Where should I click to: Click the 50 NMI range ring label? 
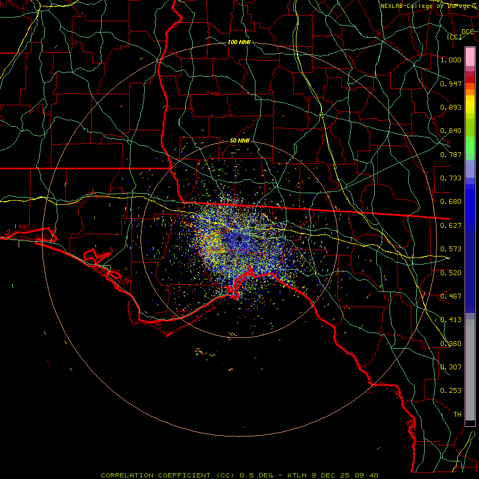click(x=240, y=141)
